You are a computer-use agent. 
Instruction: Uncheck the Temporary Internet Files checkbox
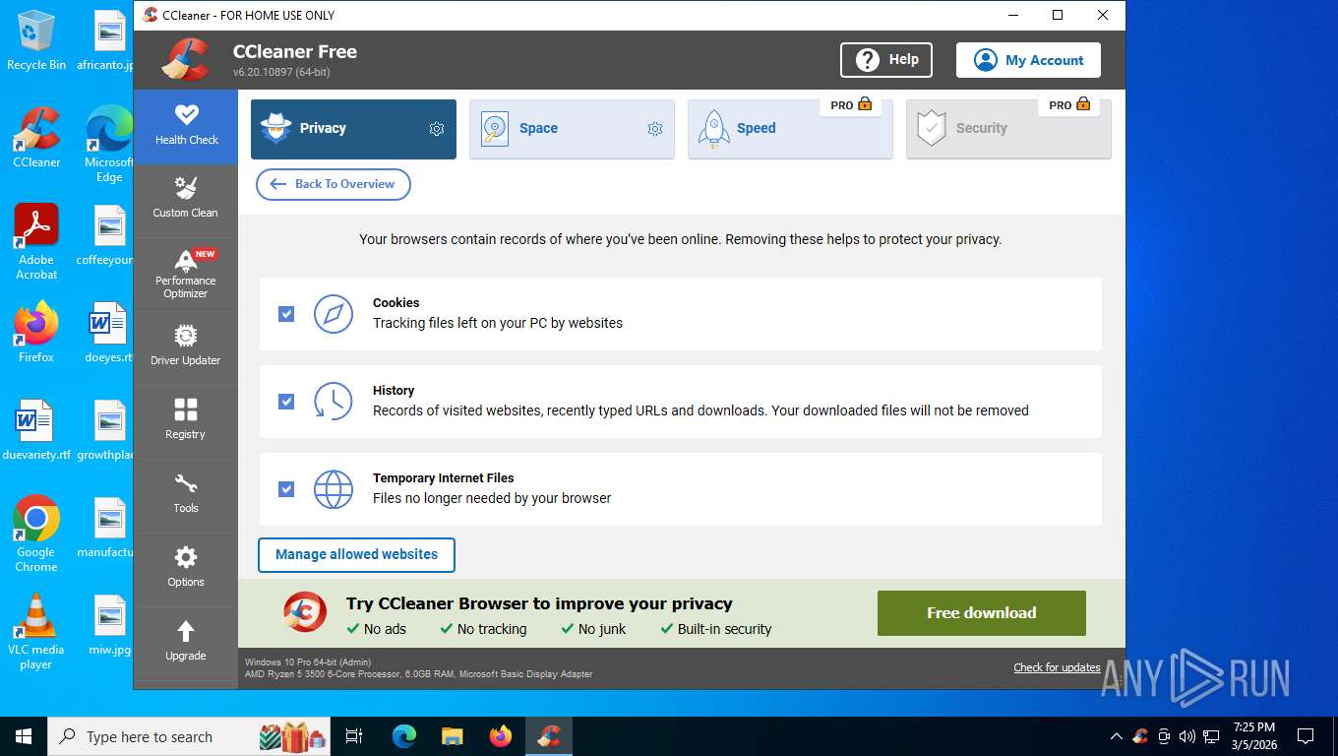[286, 489]
